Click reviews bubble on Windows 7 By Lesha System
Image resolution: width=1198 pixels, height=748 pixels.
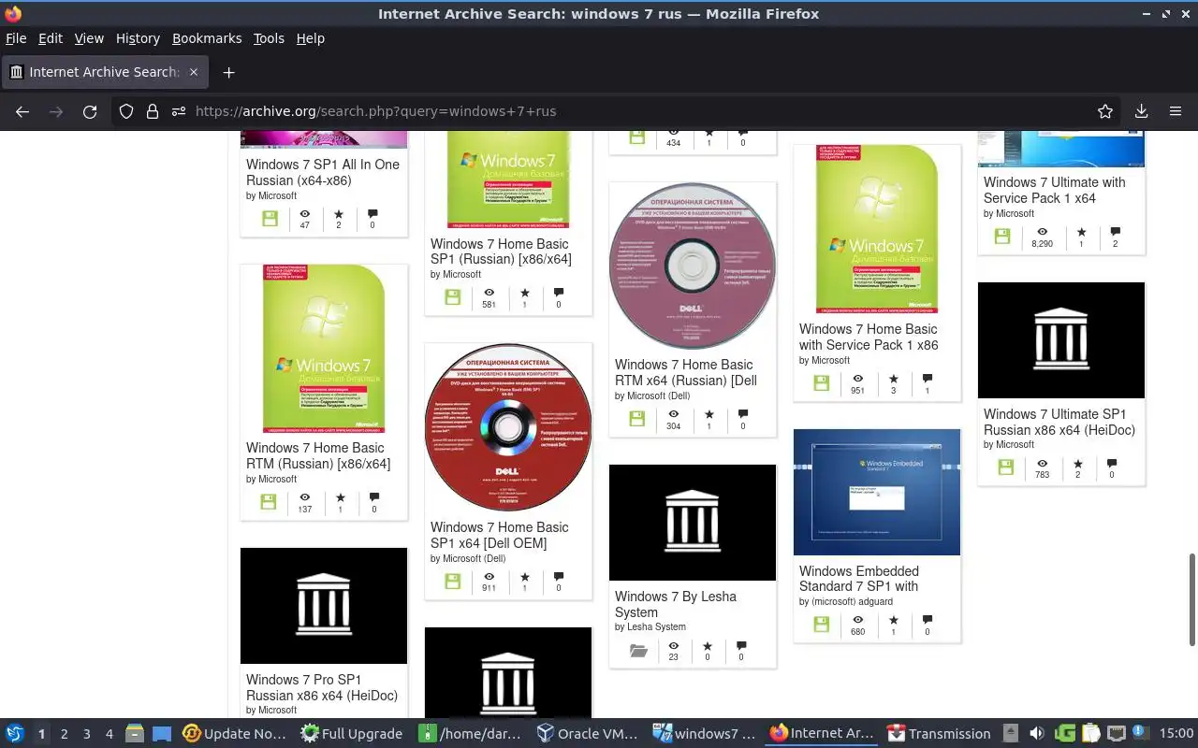point(741,645)
